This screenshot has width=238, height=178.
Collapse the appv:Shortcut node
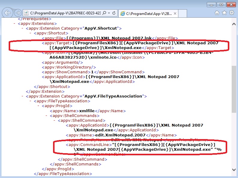point(31,33)
